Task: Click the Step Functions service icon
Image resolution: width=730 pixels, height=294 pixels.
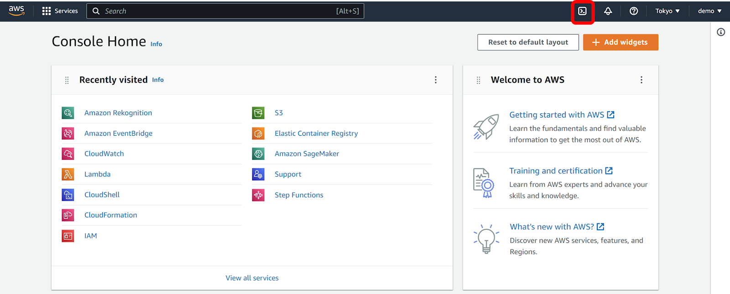Action: 258,195
